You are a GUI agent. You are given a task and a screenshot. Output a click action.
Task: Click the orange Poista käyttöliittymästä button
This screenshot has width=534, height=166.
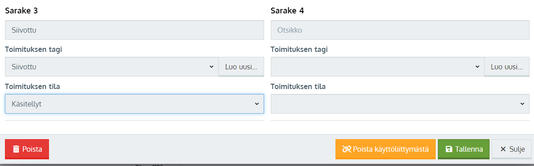[x=385, y=149]
